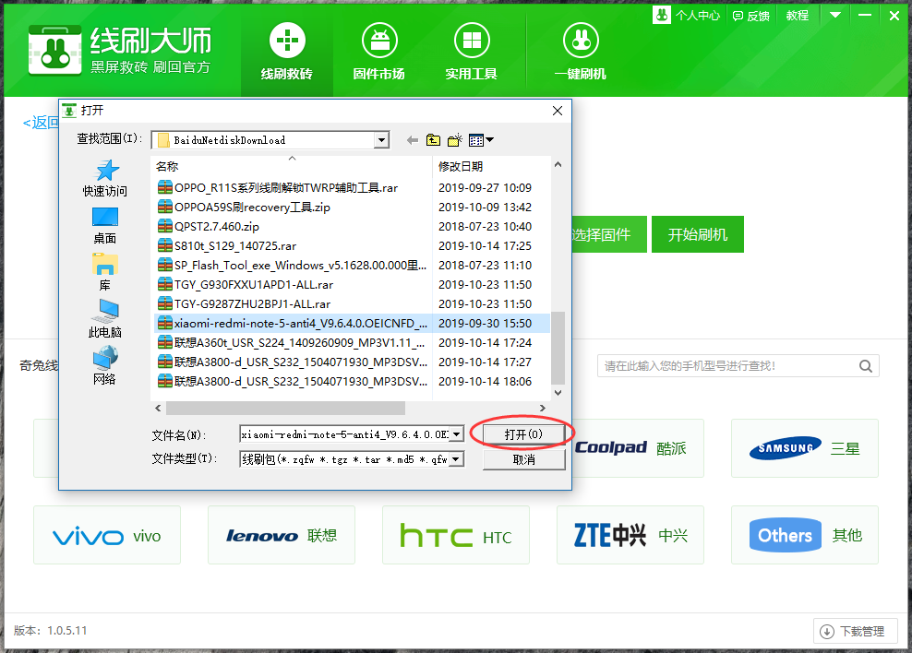The width and height of the screenshot is (912, 653).
Task: Select 此电脑 in the places bar
Action: [104, 319]
